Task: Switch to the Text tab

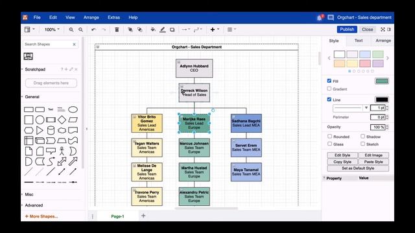Action: [359, 41]
